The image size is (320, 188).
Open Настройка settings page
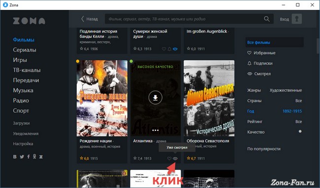[x=23, y=144]
